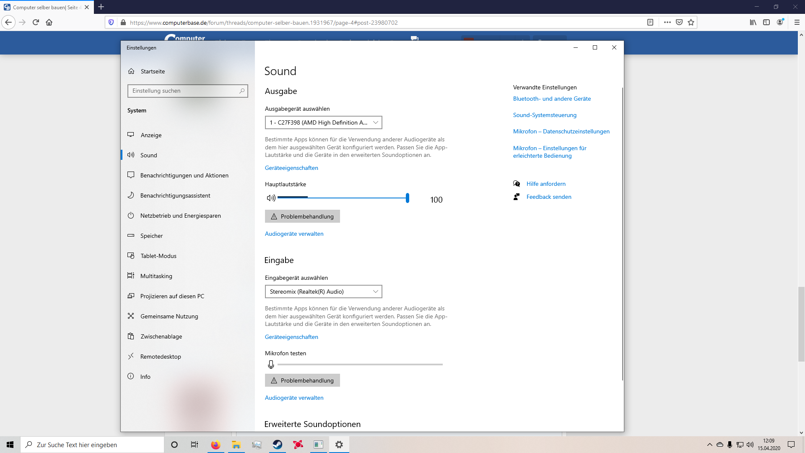This screenshot has width=805, height=453.
Task: Open Firefox account icon
Action: [780, 22]
